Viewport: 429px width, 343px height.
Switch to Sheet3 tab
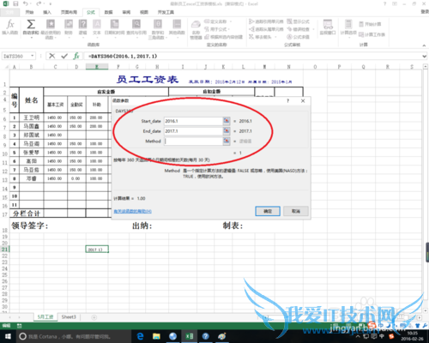tap(69, 317)
